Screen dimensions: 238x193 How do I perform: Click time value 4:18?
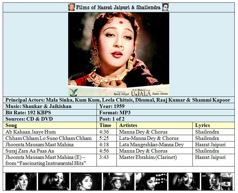[104, 144]
